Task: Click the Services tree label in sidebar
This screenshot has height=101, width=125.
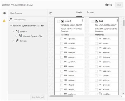Action: (23, 41)
